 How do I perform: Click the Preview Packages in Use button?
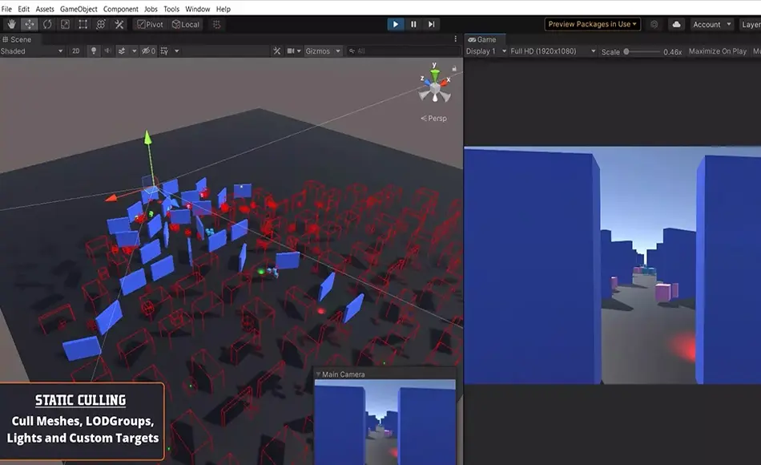click(x=591, y=23)
